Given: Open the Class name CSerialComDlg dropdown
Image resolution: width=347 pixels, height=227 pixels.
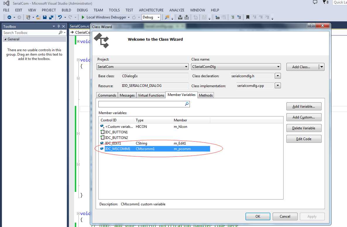Looking at the screenshot, I should 278,67.
